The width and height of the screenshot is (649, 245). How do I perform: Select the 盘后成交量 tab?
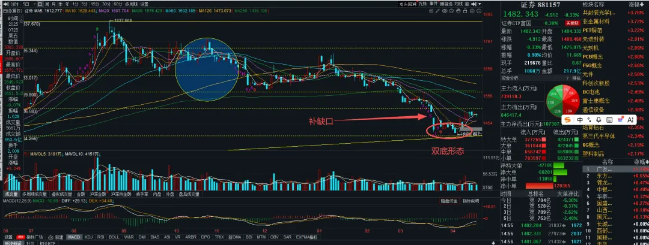click(189, 194)
